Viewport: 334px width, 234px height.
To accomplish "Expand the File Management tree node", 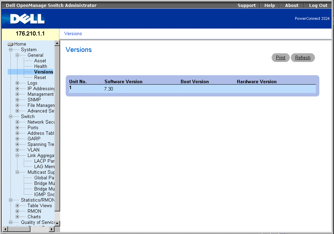I will [x=17, y=105].
